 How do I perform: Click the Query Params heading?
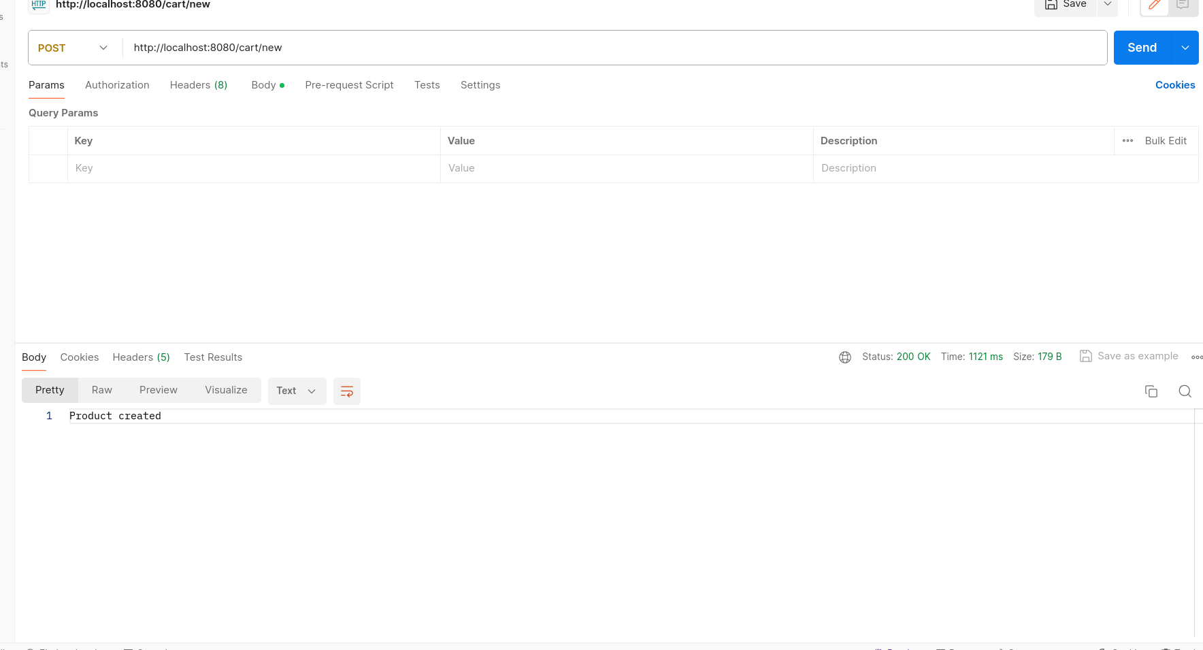click(x=63, y=113)
